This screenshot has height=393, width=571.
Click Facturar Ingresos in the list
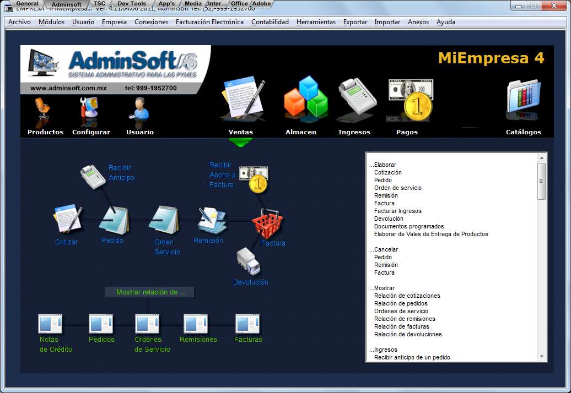click(x=398, y=211)
